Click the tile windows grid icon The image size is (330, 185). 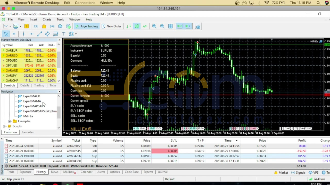tap(170, 26)
